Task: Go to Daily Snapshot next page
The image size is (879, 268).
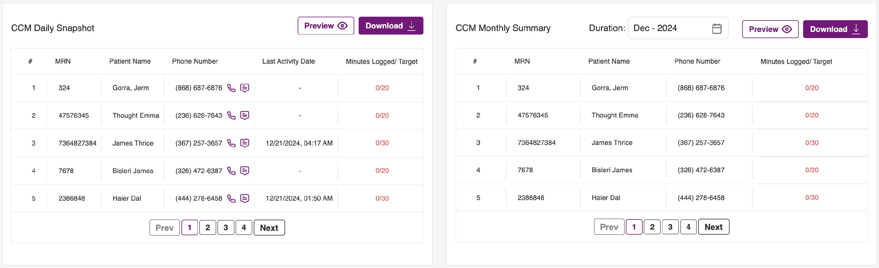Action: [x=269, y=227]
